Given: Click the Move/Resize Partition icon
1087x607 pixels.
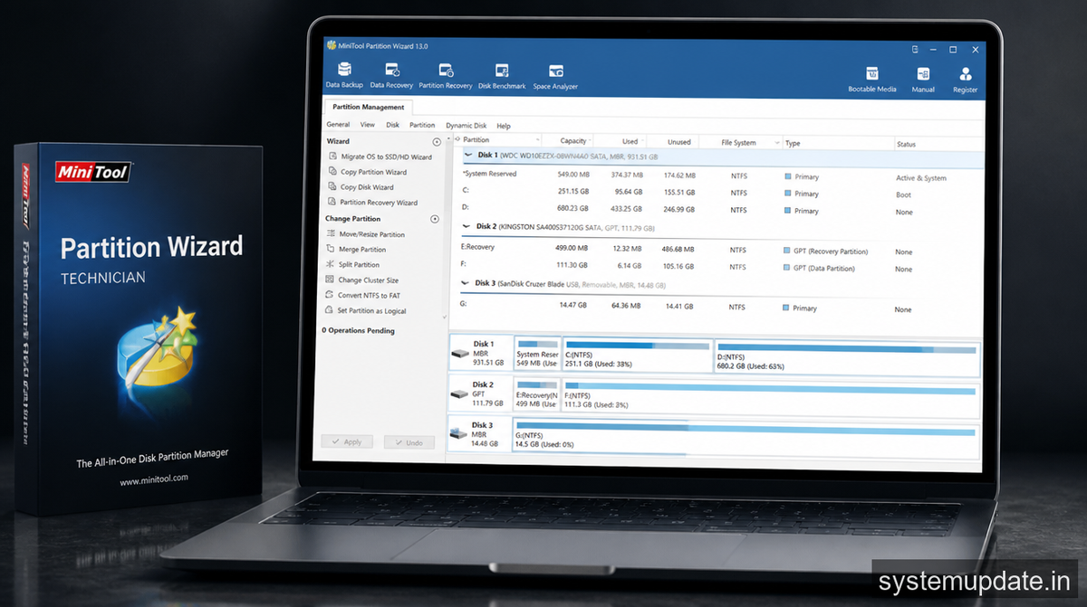Looking at the screenshot, I should point(332,234).
